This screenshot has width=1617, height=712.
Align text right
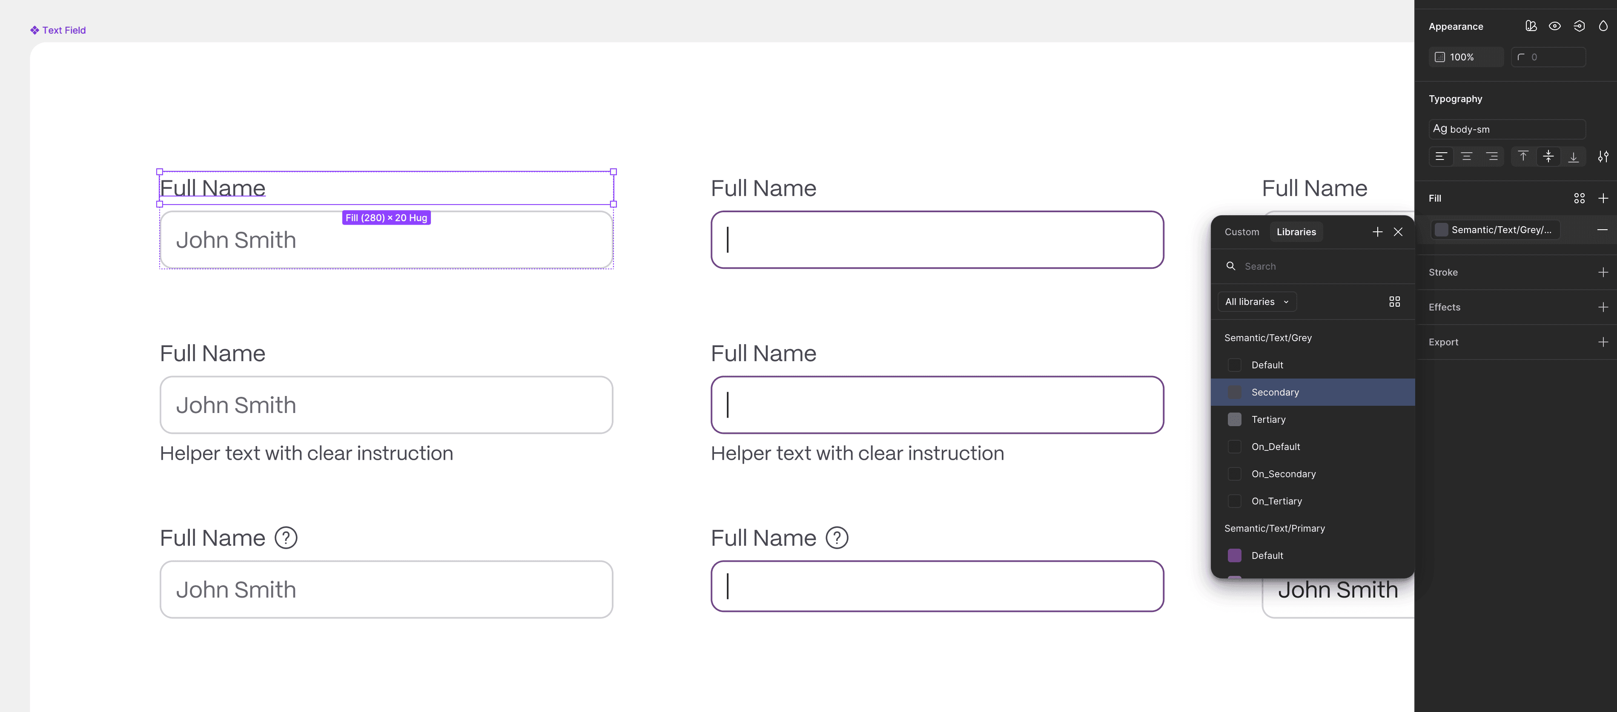1492,156
